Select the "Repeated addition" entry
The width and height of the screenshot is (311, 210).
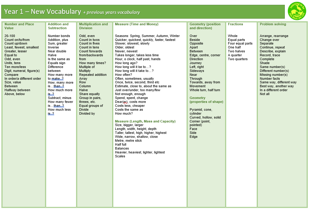point(93,75)
